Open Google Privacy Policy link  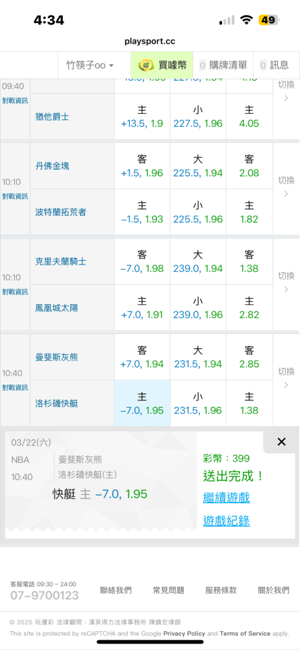pyautogui.click(x=184, y=633)
